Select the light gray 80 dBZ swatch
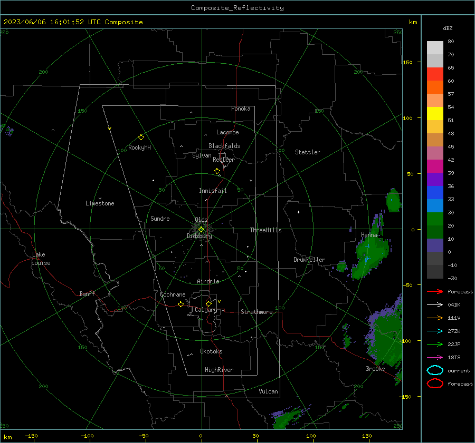 tap(435, 47)
